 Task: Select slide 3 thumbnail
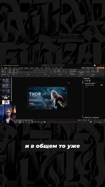tap(6, 91)
